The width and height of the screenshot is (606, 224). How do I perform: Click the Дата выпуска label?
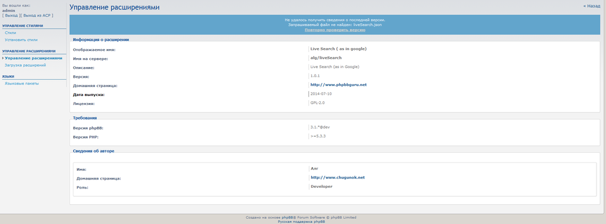click(x=89, y=94)
